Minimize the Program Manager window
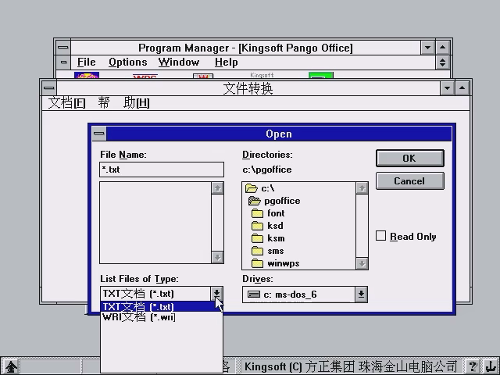 [427, 48]
